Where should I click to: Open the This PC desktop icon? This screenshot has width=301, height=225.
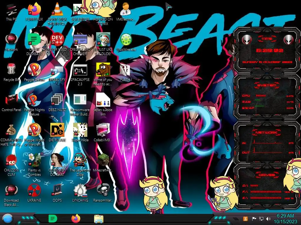coord(11,12)
